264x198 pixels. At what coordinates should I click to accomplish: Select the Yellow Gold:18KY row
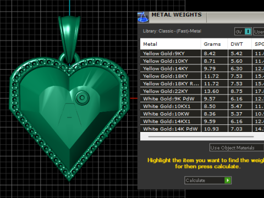tap(202, 76)
